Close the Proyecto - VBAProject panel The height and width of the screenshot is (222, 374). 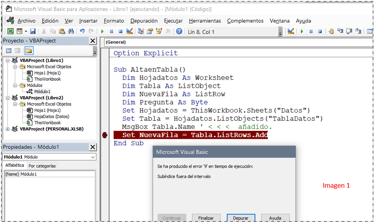click(x=93, y=41)
